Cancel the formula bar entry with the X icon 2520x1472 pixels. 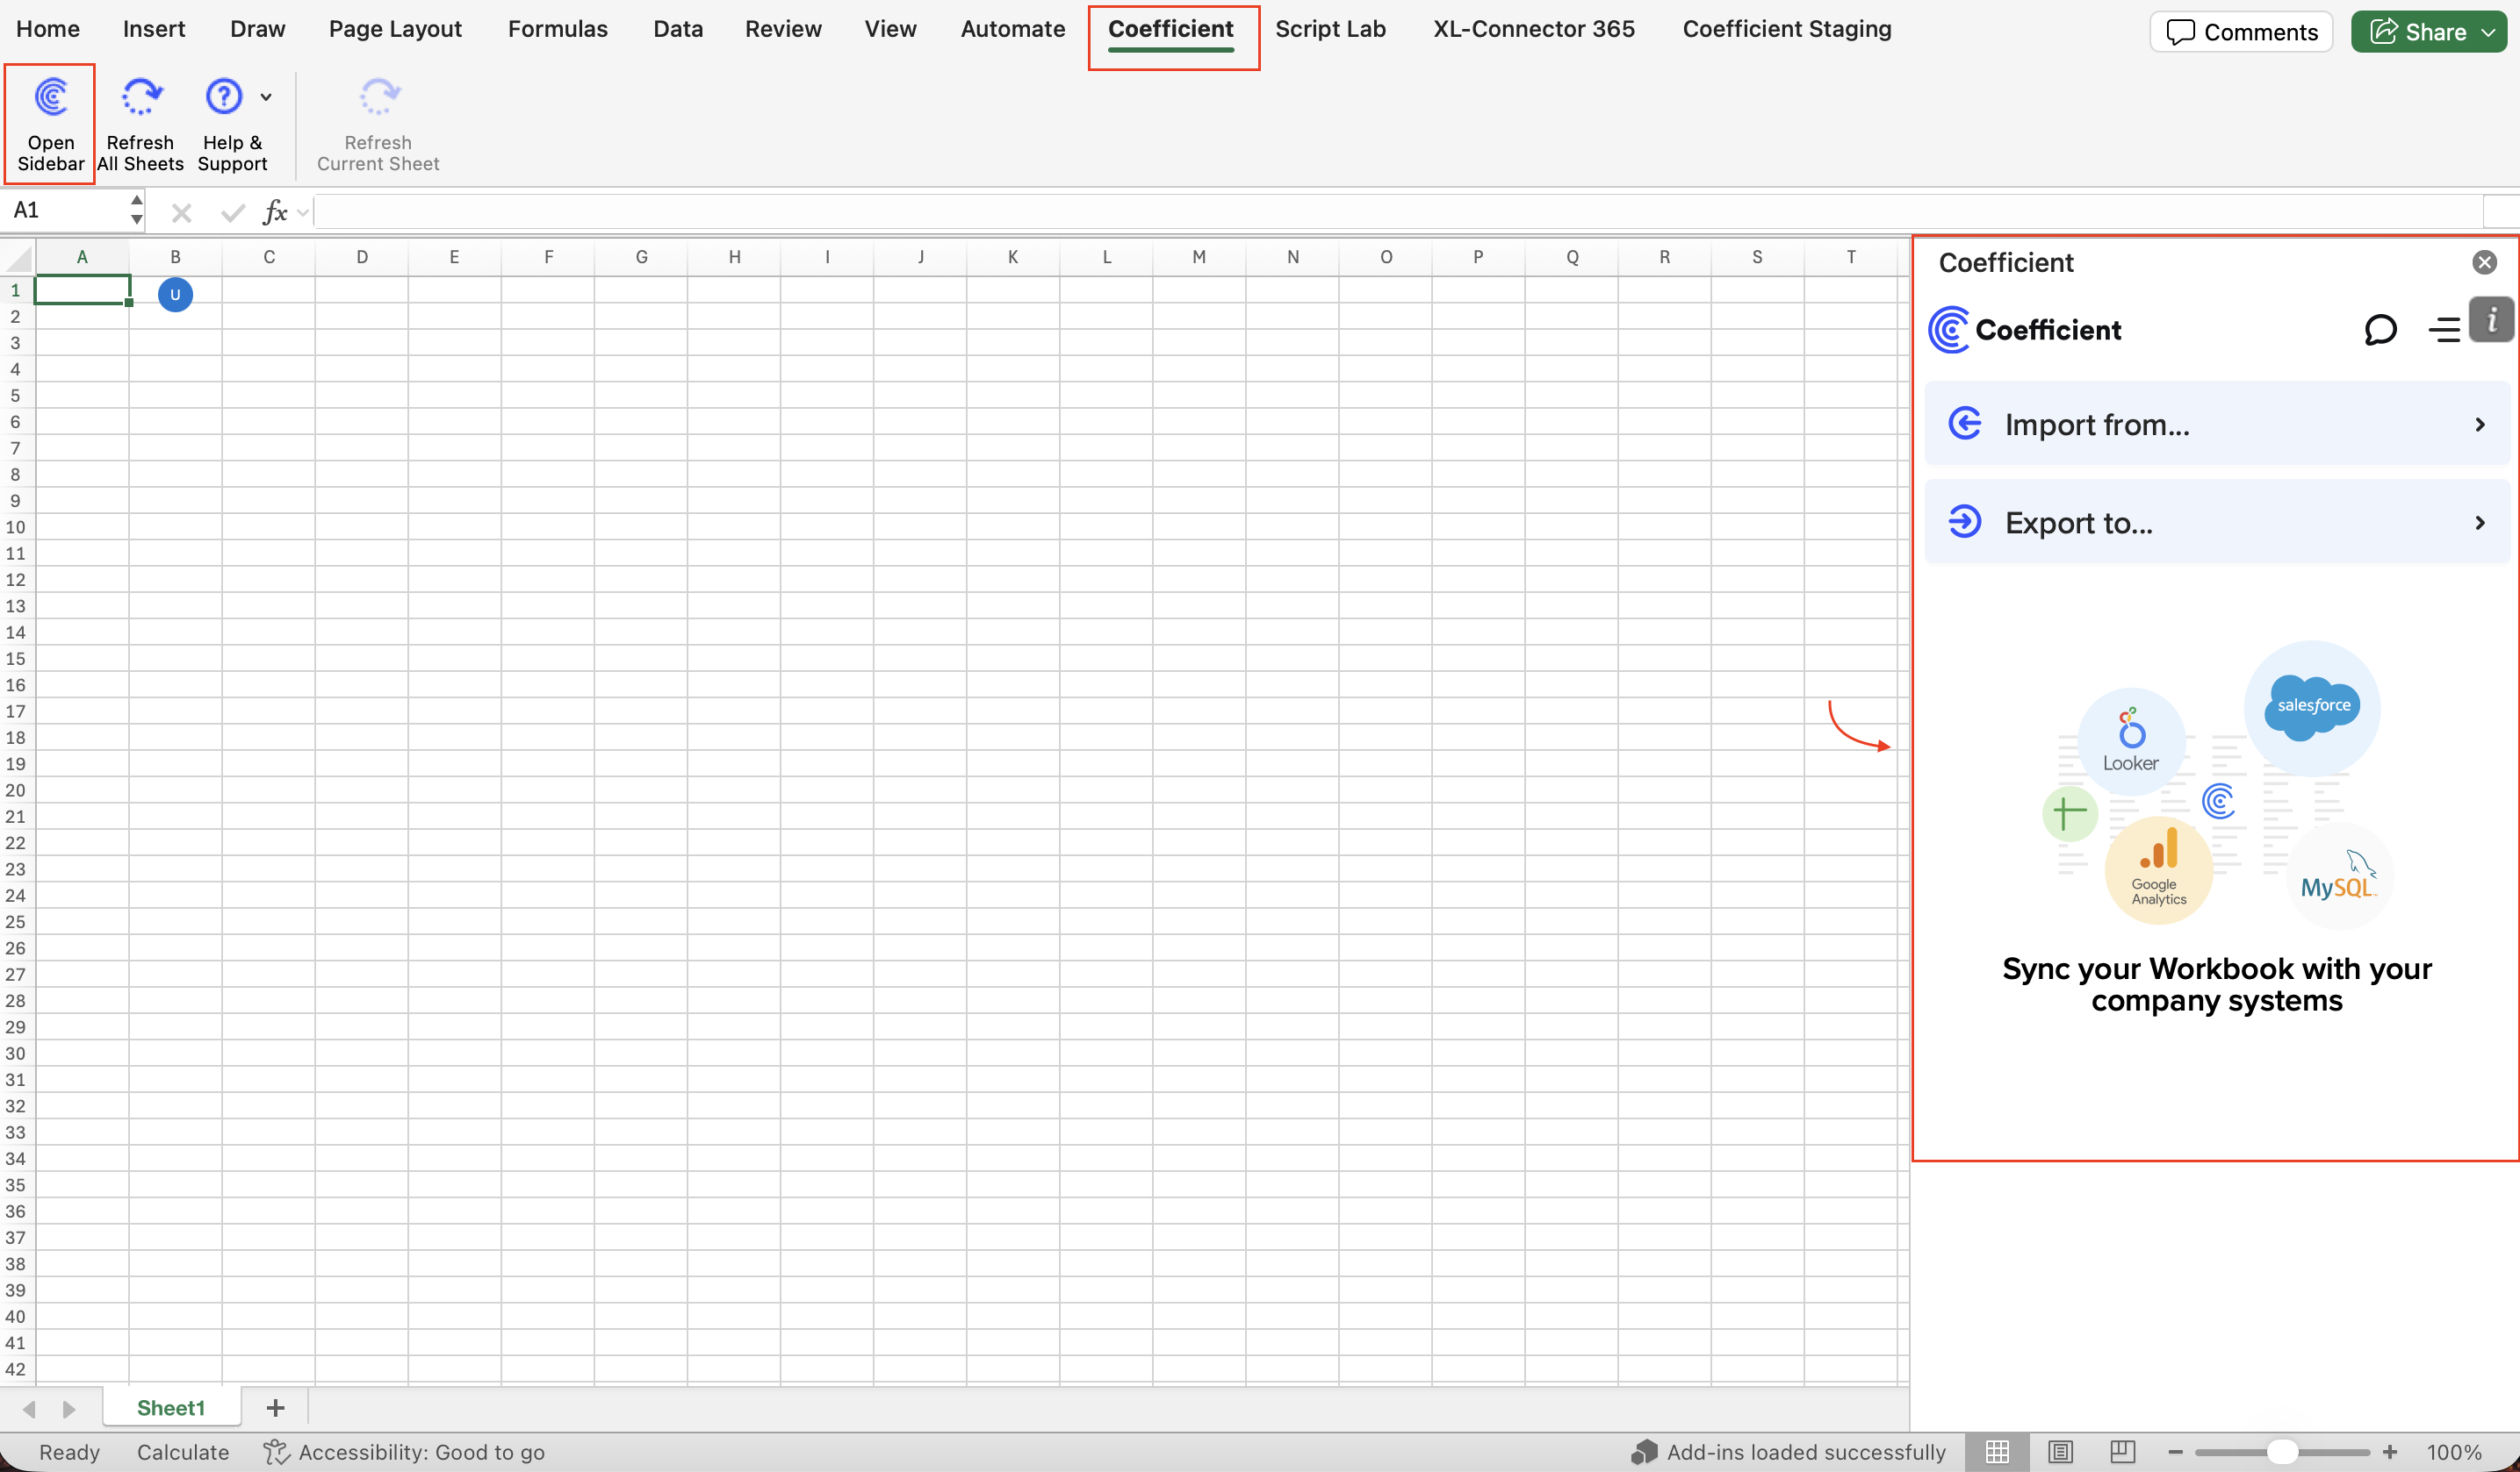pos(181,213)
